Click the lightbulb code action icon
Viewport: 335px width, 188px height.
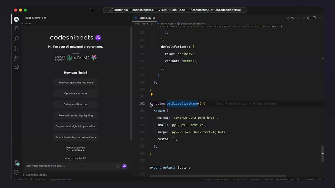tap(151, 95)
